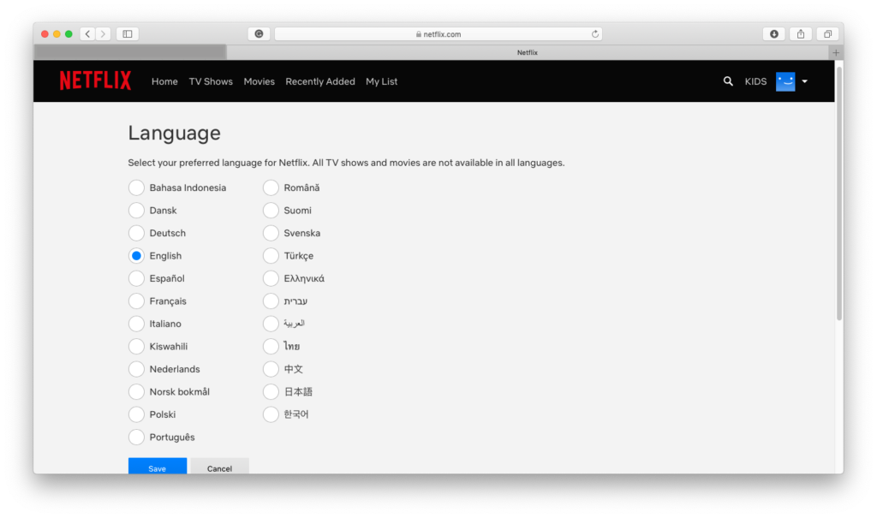Open Safari downloads icon
Image resolution: width=877 pixels, height=518 pixels.
pos(774,34)
